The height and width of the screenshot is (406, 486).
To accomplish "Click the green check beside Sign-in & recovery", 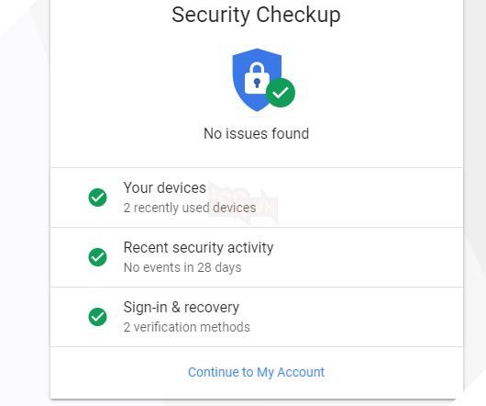I will (x=97, y=317).
